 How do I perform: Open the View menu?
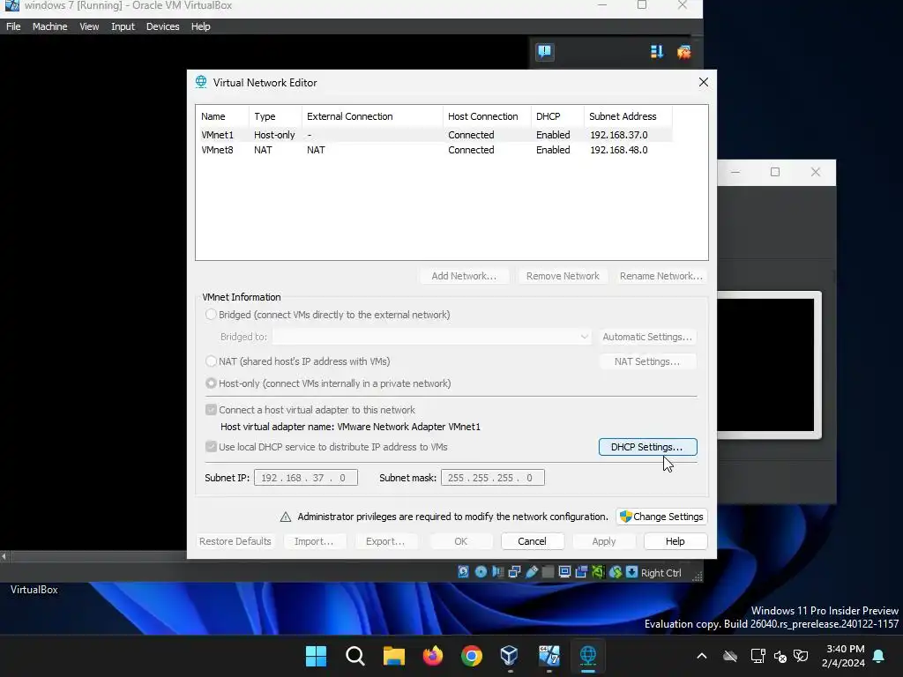point(89,26)
